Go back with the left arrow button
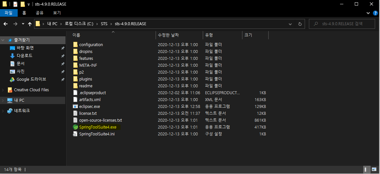Screen dimensions: 380x174 6,24
